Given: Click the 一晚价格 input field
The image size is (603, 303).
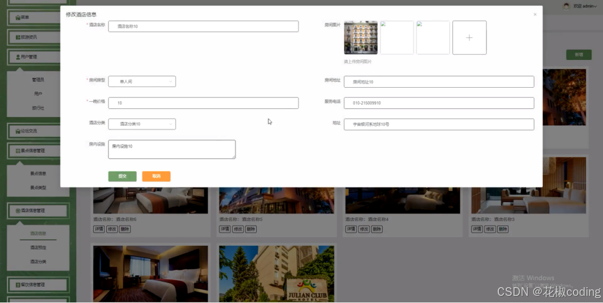Looking at the screenshot, I should [203, 103].
